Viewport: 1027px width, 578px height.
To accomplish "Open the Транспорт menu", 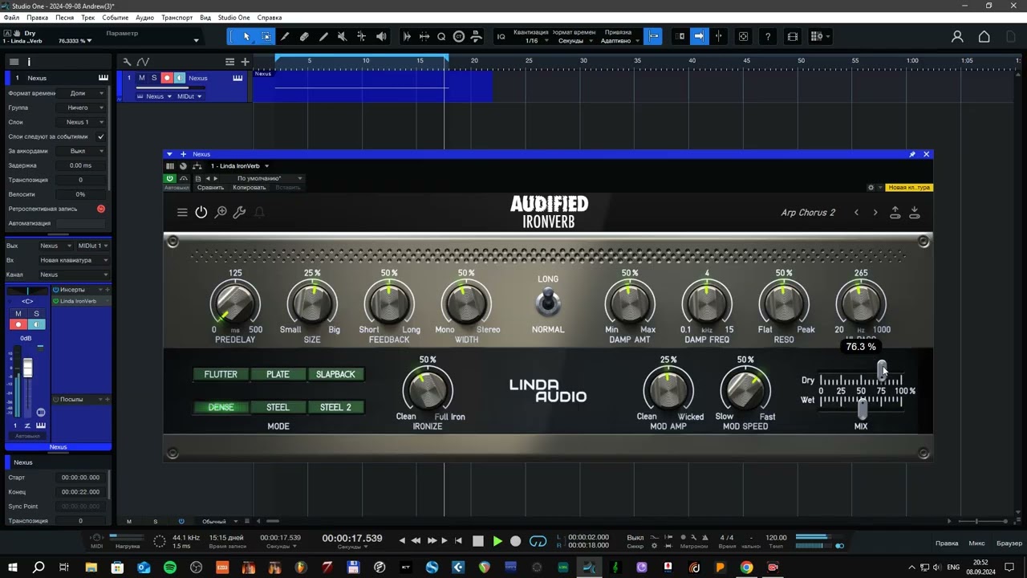I will click(x=177, y=18).
